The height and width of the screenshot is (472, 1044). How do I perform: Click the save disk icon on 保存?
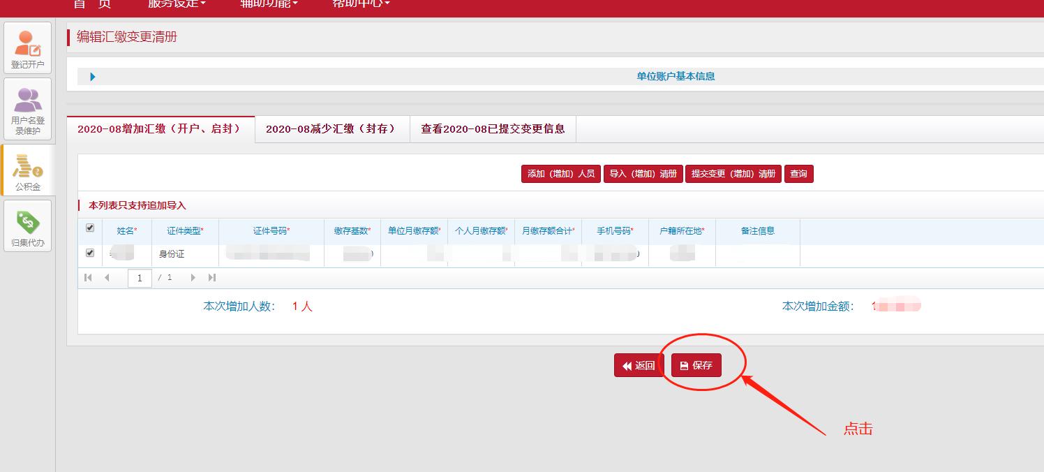pyautogui.click(x=686, y=364)
